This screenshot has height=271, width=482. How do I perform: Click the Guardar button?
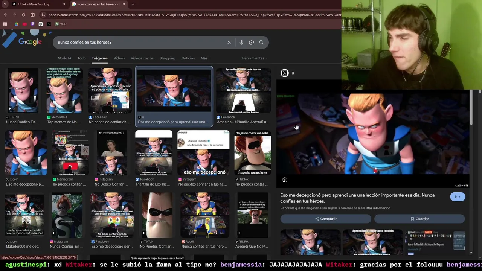(x=419, y=219)
